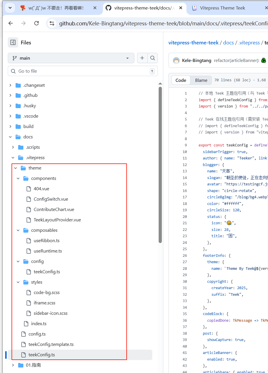268x373 pixels.
Task: Reload the page with the refresh icon
Action: point(37,23)
